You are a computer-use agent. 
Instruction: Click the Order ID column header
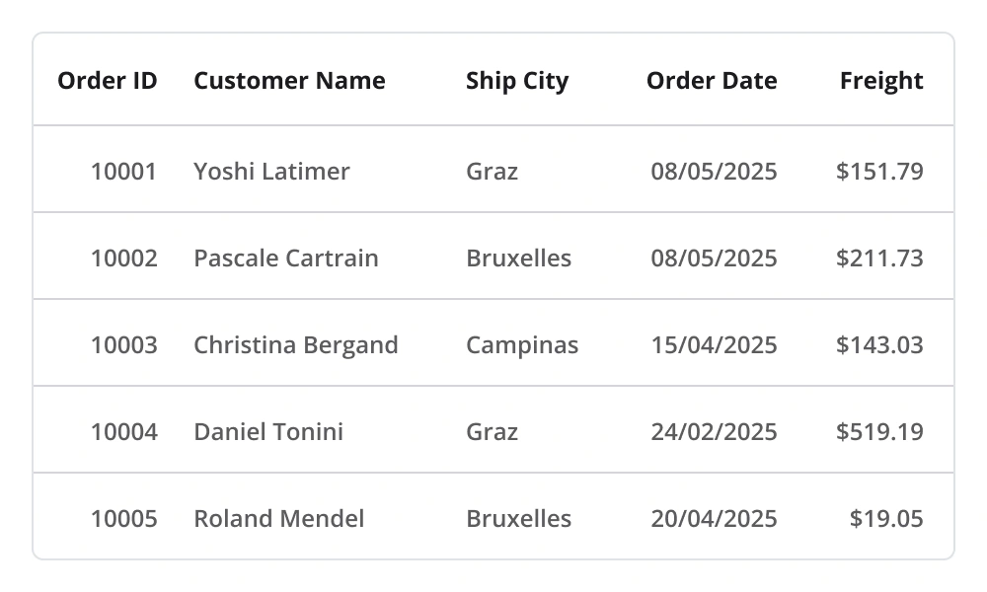click(x=107, y=81)
